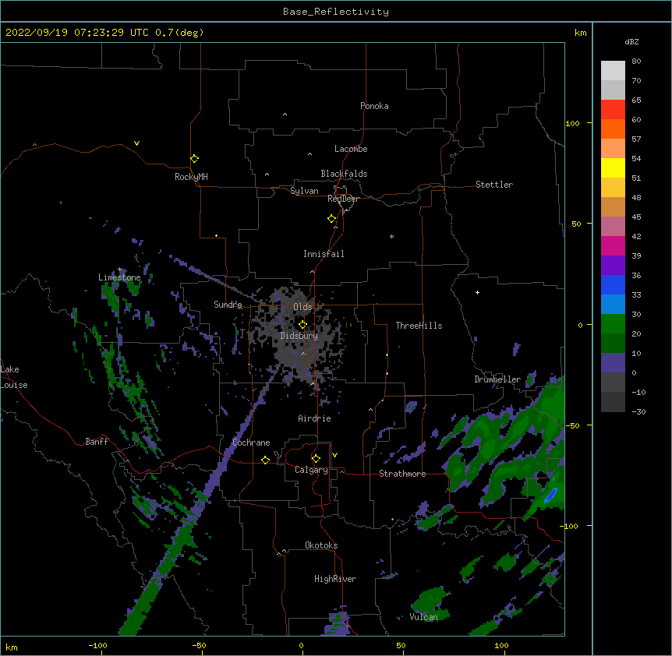672x656 pixels.
Task: Click the Sylvan label
Action: pos(304,191)
